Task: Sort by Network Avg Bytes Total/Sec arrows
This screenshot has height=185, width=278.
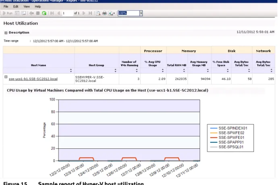Action: pyautogui.click(x=272, y=70)
